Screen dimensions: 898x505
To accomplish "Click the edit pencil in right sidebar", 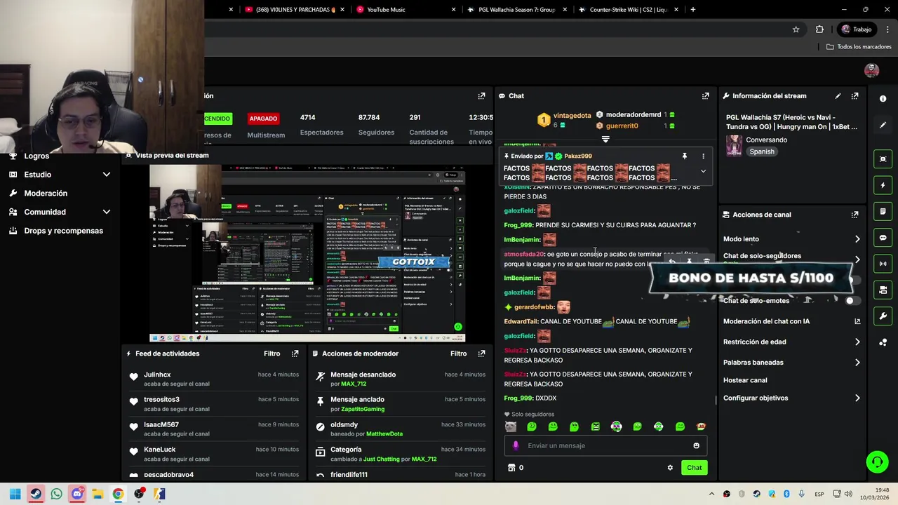I will (883, 125).
